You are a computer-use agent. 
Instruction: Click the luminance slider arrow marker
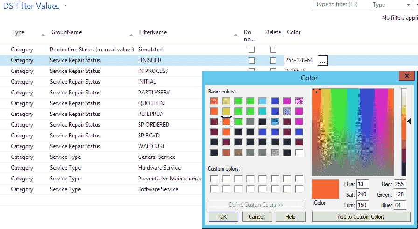pyautogui.click(x=409, y=122)
